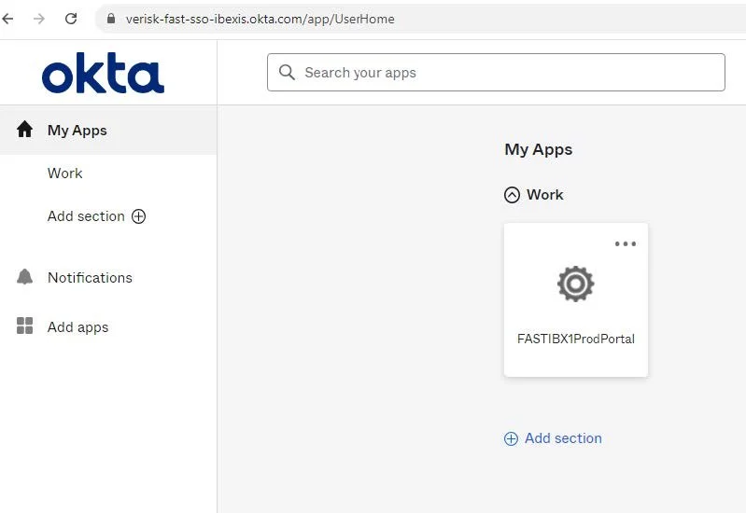The height and width of the screenshot is (513, 746).
Task: Click the Work section heading
Action: pyautogui.click(x=545, y=195)
